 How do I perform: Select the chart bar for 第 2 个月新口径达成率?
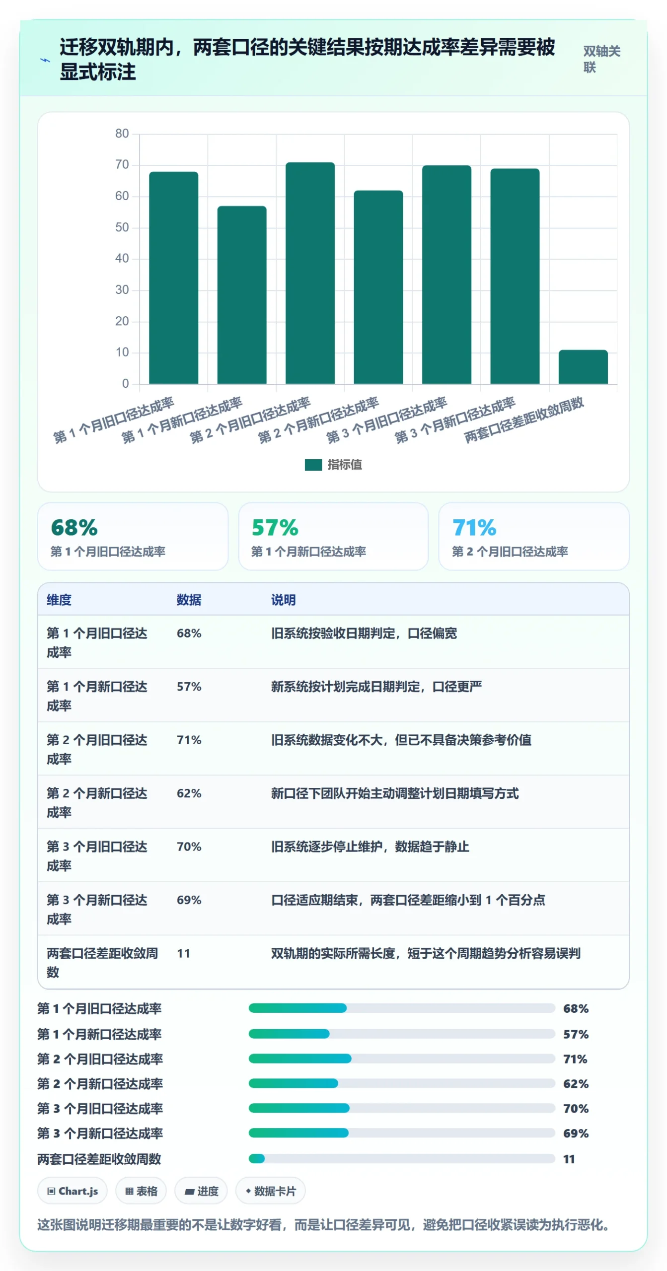click(378, 287)
